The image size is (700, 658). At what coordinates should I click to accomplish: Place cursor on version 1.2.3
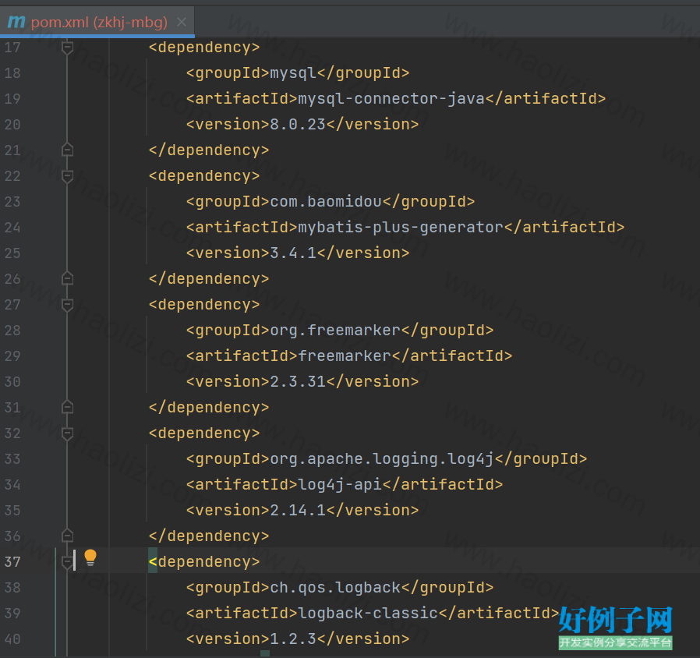[293, 639]
